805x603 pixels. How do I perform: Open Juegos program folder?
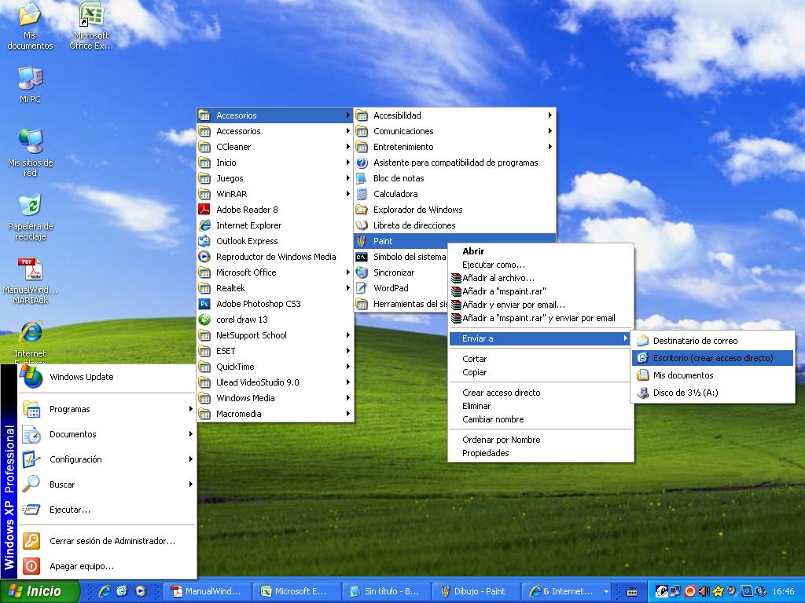click(x=275, y=178)
